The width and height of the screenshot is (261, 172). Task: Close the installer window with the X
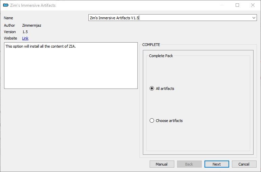point(253,5)
